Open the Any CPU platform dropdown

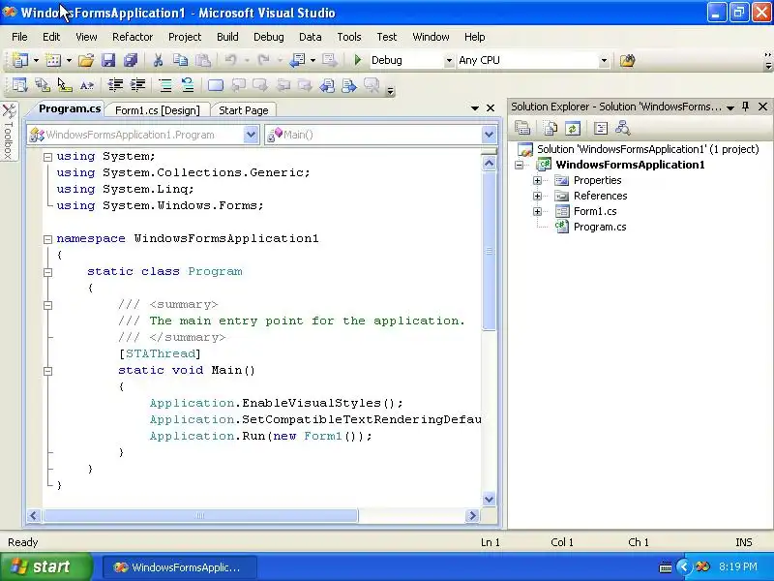tap(604, 60)
